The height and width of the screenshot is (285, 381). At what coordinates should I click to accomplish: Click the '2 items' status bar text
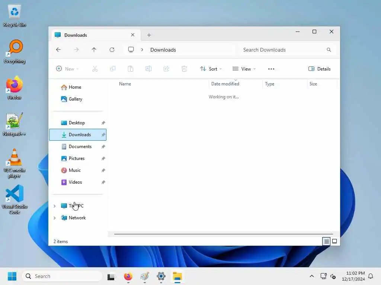coord(61,242)
